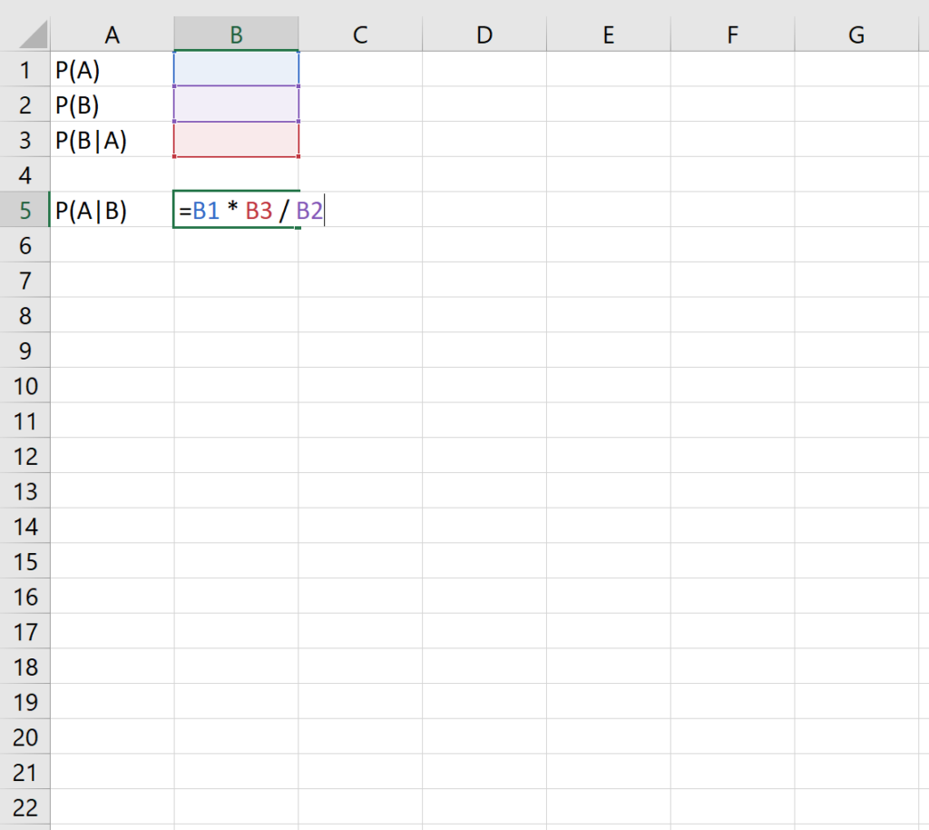Select column header B
The image size is (929, 830).
pos(235,34)
